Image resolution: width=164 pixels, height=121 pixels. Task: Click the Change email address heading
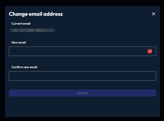click(x=36, y=14)
